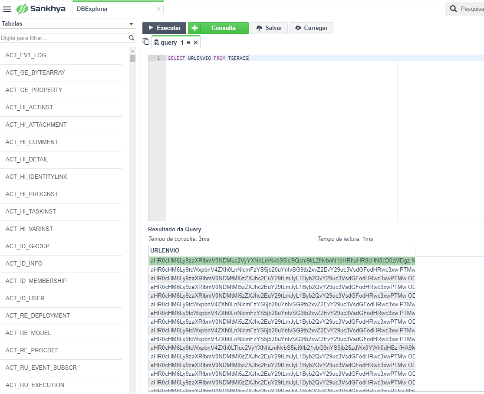Run the query with Executar

pos(164,28)
